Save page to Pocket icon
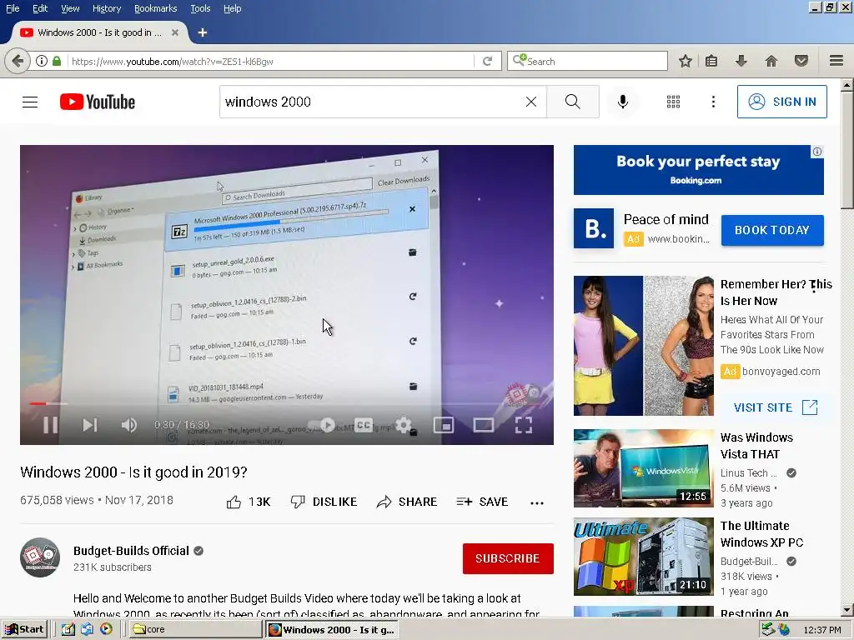The width and height of the screenshot is (854, 640). 801,61
